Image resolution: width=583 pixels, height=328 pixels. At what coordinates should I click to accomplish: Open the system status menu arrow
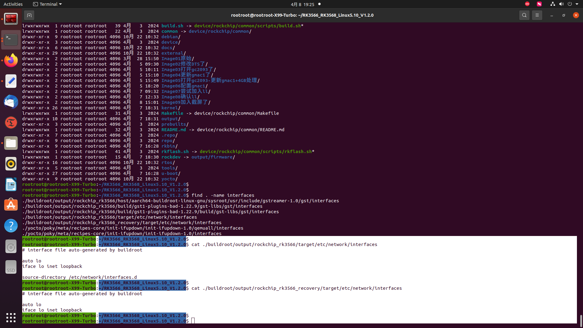point(577,4)
